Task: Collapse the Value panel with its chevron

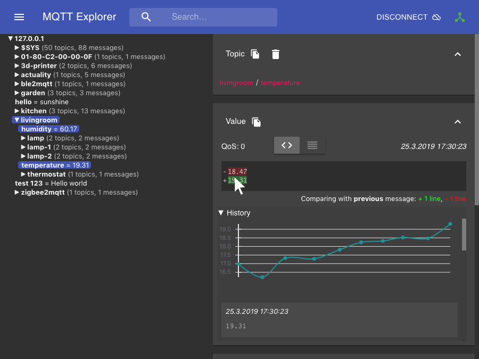Action: 458,122
